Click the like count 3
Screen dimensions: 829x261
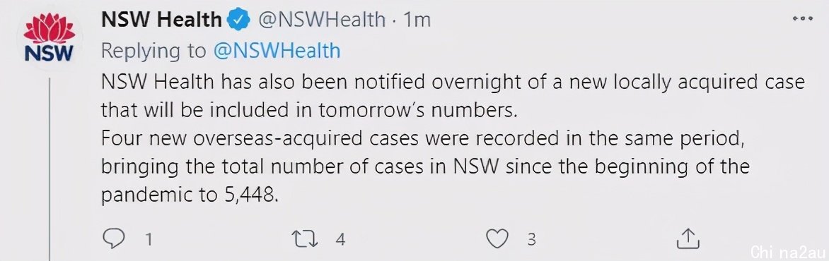tap(532, 240)
